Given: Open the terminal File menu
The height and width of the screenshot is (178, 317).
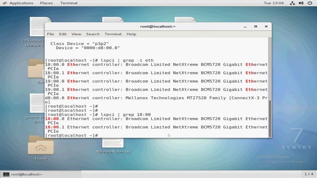Looking at the screenshot, I should point(50,34).
